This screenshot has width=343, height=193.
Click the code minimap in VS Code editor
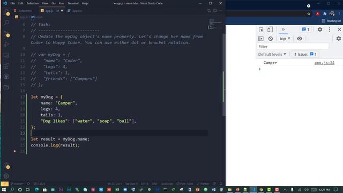[215, 25]
